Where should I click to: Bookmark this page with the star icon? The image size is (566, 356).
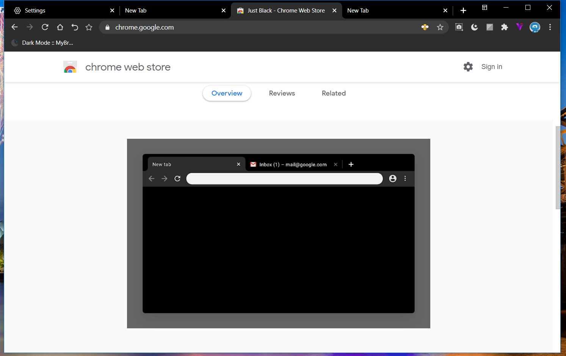[x=440, y=27]
